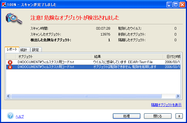Switch to the 設定 tab
The image size is (187, 123).
click(x=36, y=50)
